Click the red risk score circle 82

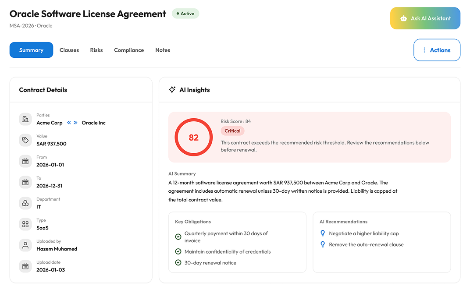click(x=194, y=138)
